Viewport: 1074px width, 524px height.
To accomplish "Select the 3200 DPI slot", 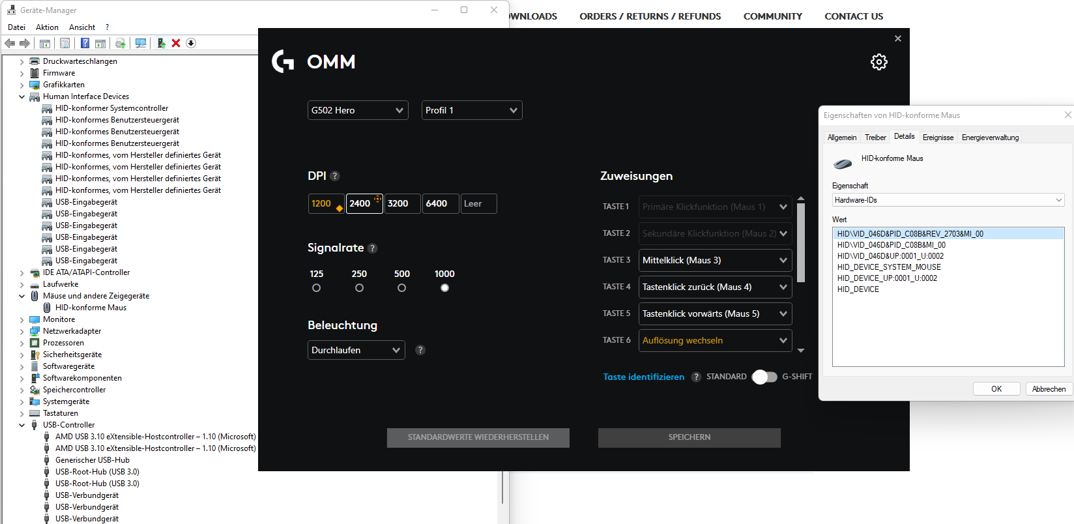I will pos(402,203).
